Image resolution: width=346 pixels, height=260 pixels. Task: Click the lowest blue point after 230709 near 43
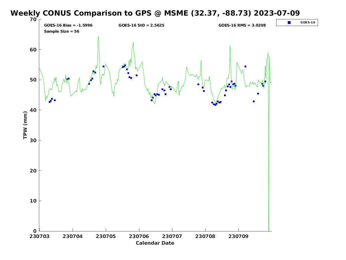coord(254,101)
